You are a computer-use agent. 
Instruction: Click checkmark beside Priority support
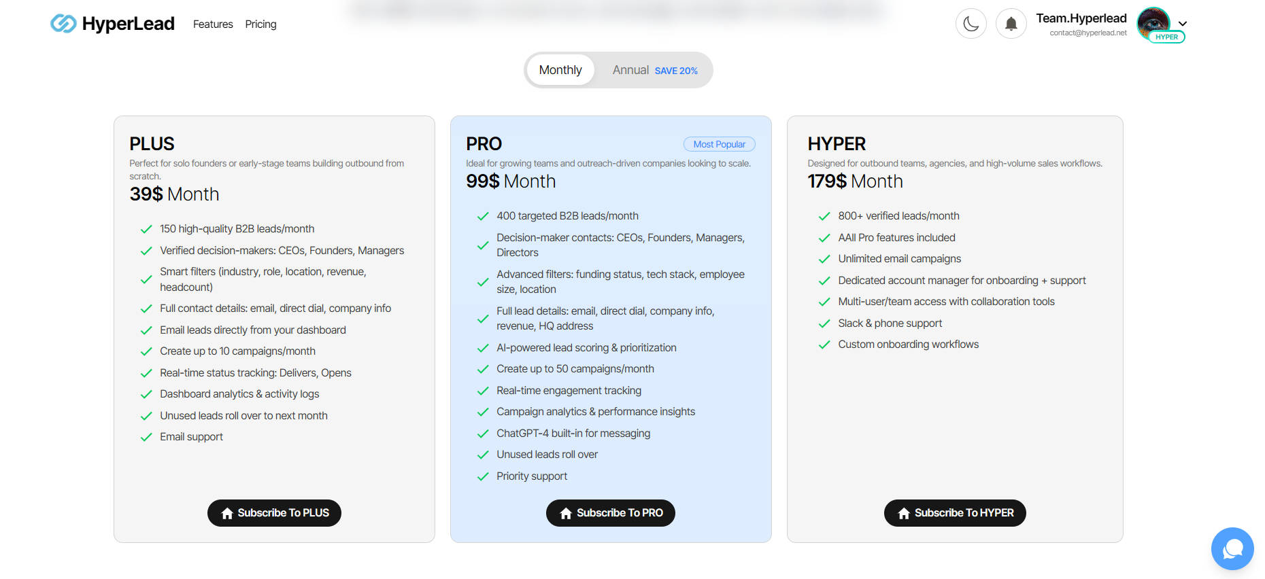tap(483, 477)
